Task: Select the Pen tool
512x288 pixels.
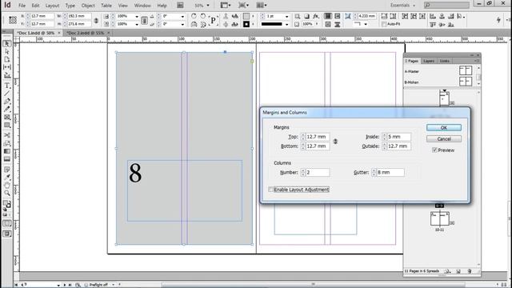Action: tap(7, 102)
